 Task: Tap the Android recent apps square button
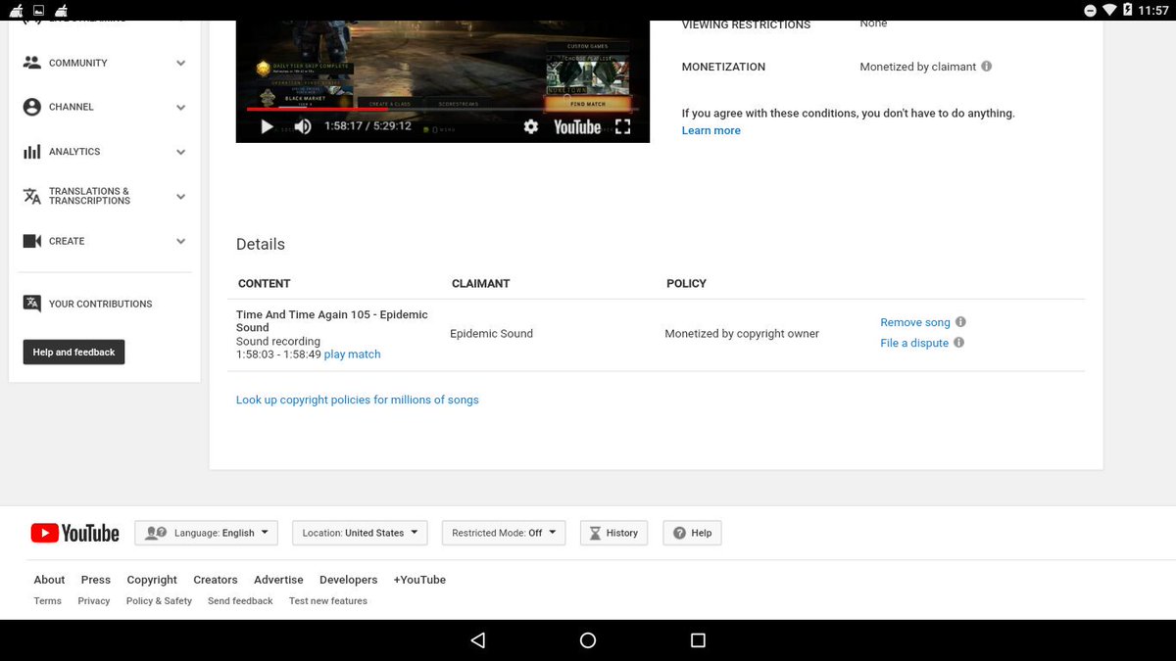coord(698,640)
